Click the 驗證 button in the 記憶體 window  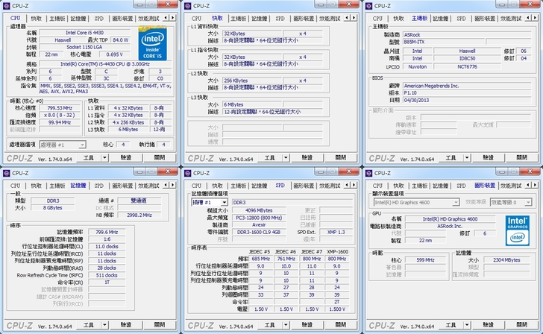coord(126,325)
